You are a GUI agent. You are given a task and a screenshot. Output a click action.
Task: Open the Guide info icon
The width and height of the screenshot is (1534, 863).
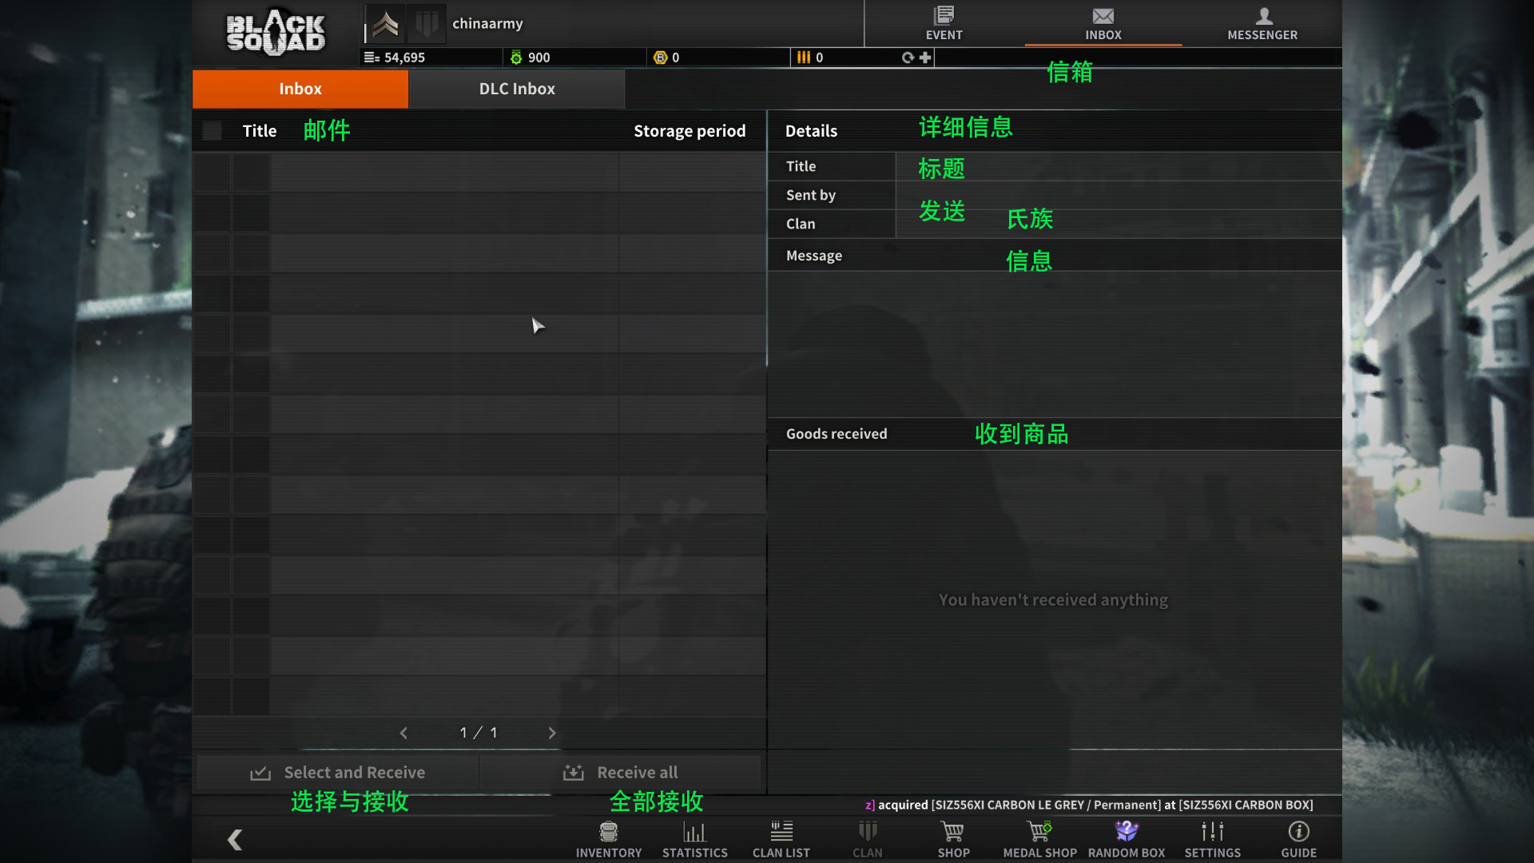1298,832
